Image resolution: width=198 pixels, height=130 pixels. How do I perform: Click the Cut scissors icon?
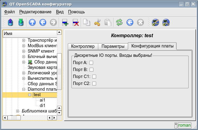pyautogui.click(x=97, y=22)
